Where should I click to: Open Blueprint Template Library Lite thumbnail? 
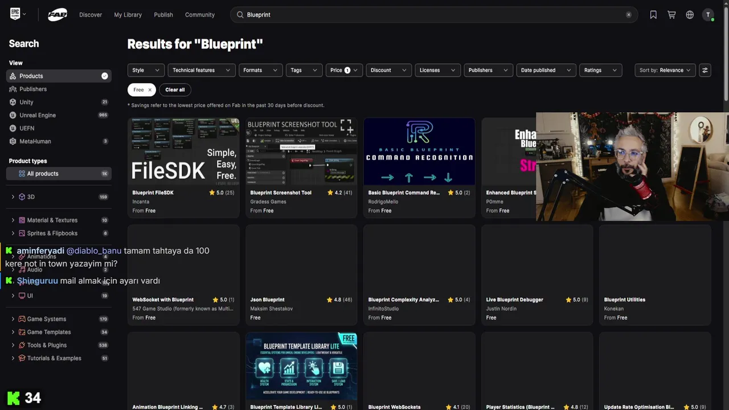(x=301, y=366)
